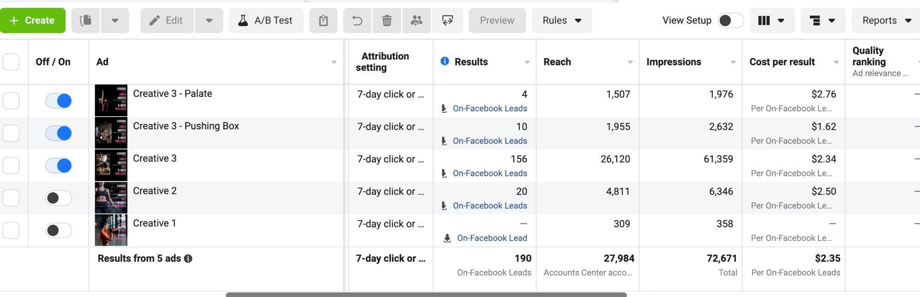The image size is (920, 297).
Task: Open the dropdown arrow next to Edit
Action: [x=209, y=20]
